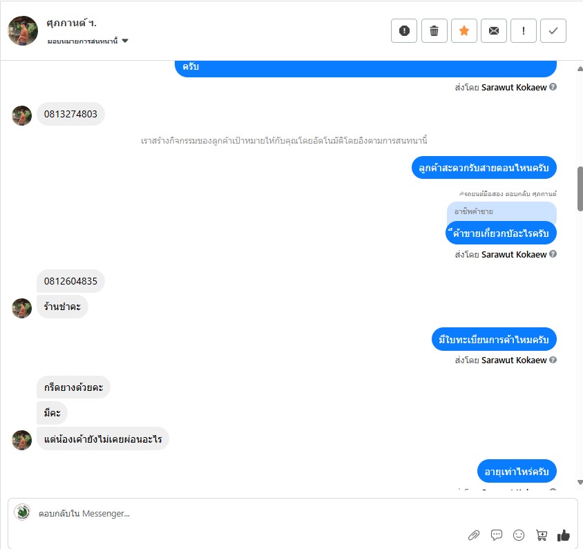This screenshot has width=583, height=549.
Task: Toggle the orange star follow-up flag
Action: pyautogui.click(x=463, y=31)
